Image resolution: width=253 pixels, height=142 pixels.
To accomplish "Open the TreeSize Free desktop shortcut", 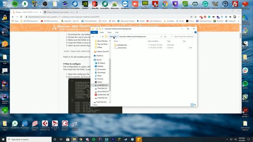I will click(15, 125).
